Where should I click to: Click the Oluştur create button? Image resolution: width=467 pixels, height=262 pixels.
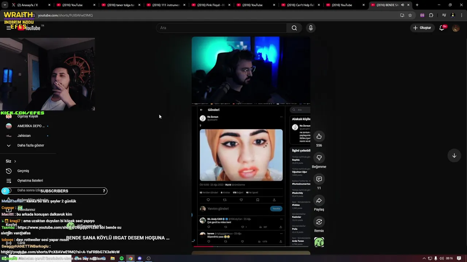[x=422, y=28]
